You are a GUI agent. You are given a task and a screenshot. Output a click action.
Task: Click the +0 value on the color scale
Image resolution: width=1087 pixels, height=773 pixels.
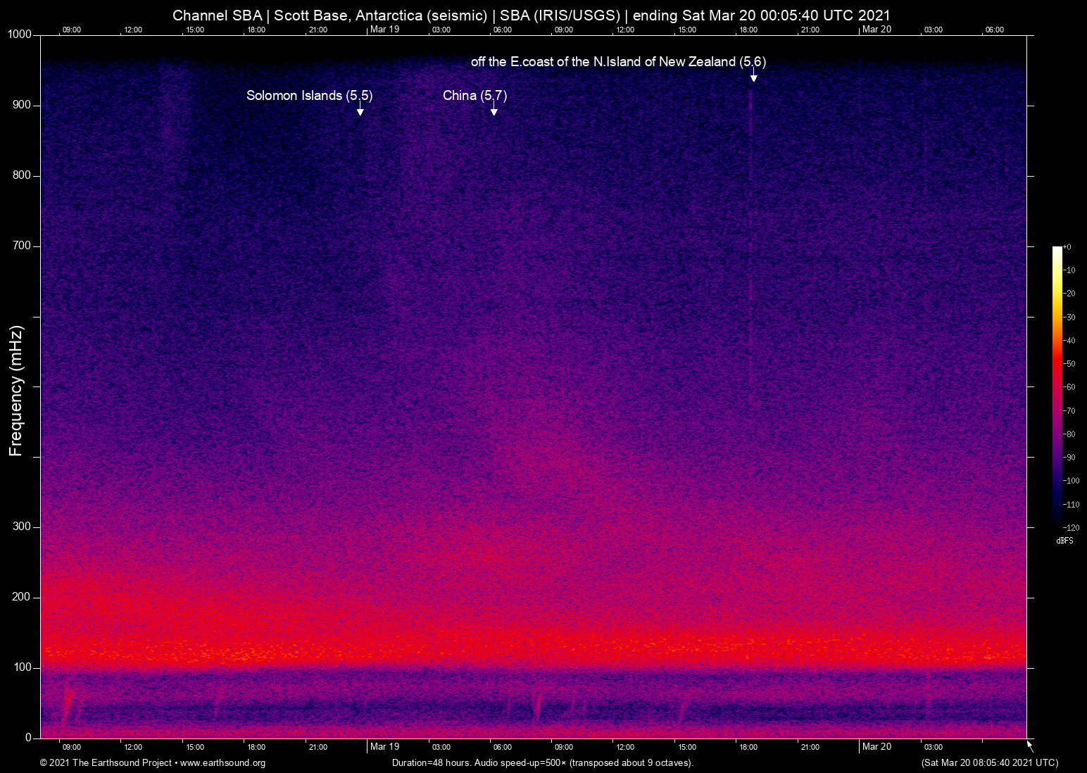tap(1067, 247)
